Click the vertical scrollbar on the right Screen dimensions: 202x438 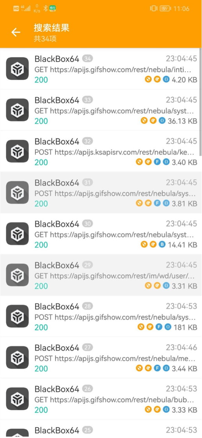[200, 102]
